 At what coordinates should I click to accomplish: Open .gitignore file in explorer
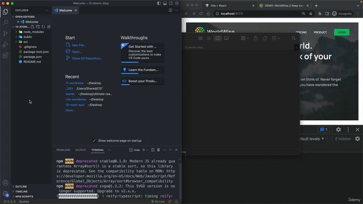tap(30, 46)
